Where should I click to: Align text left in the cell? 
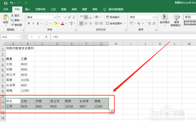81,23
